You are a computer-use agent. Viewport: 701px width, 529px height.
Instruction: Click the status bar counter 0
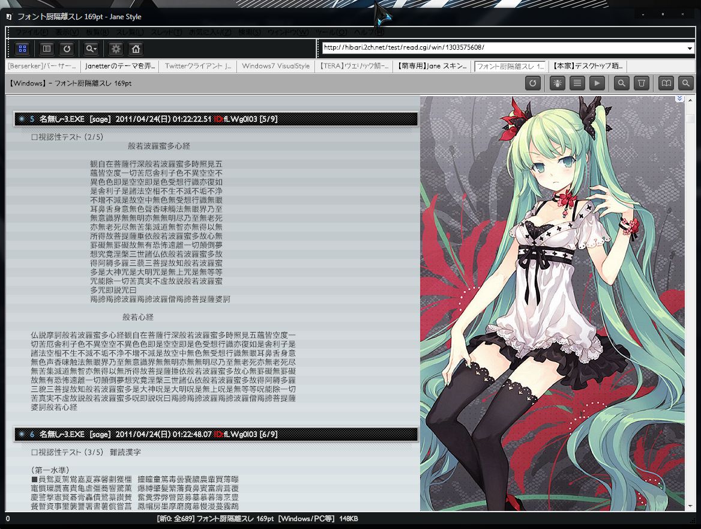coord(8,519)
